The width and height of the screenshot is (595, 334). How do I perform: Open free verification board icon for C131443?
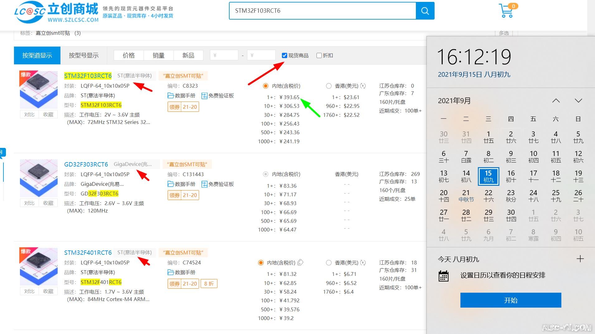pyautogui.click(x=204, y=184)
